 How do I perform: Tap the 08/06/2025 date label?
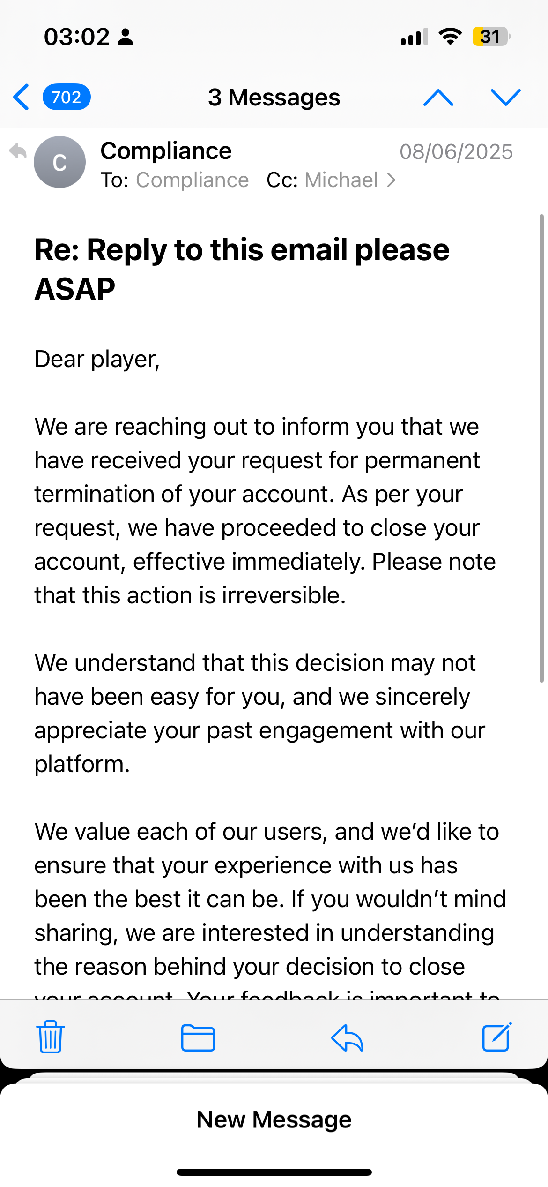pos(456,152)
